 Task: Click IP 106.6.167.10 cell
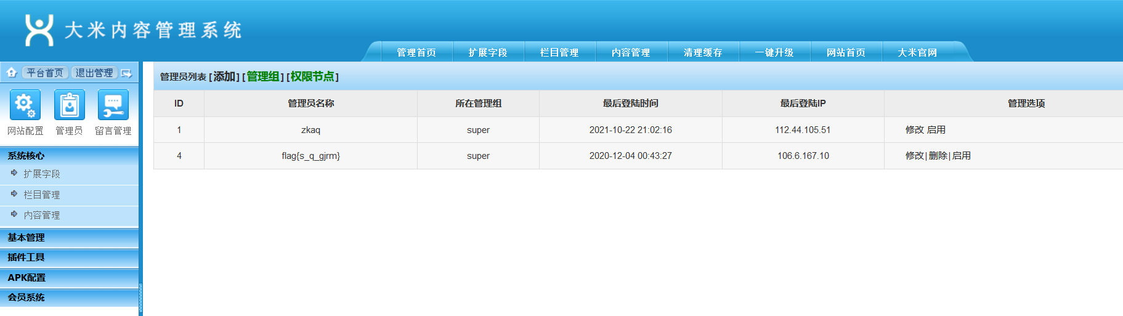(x=803, y=156)
